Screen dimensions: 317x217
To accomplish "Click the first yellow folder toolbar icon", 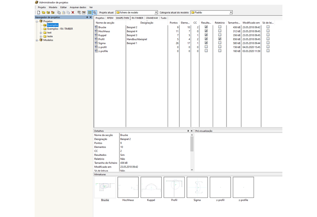I will click(x=43, y=12).
